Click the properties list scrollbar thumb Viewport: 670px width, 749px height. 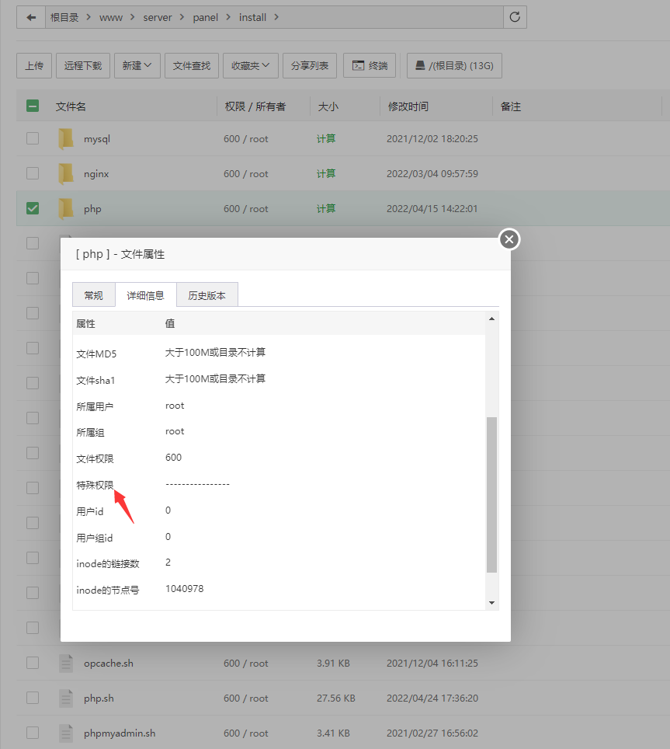pyautogui.click(x=491, y=494)
